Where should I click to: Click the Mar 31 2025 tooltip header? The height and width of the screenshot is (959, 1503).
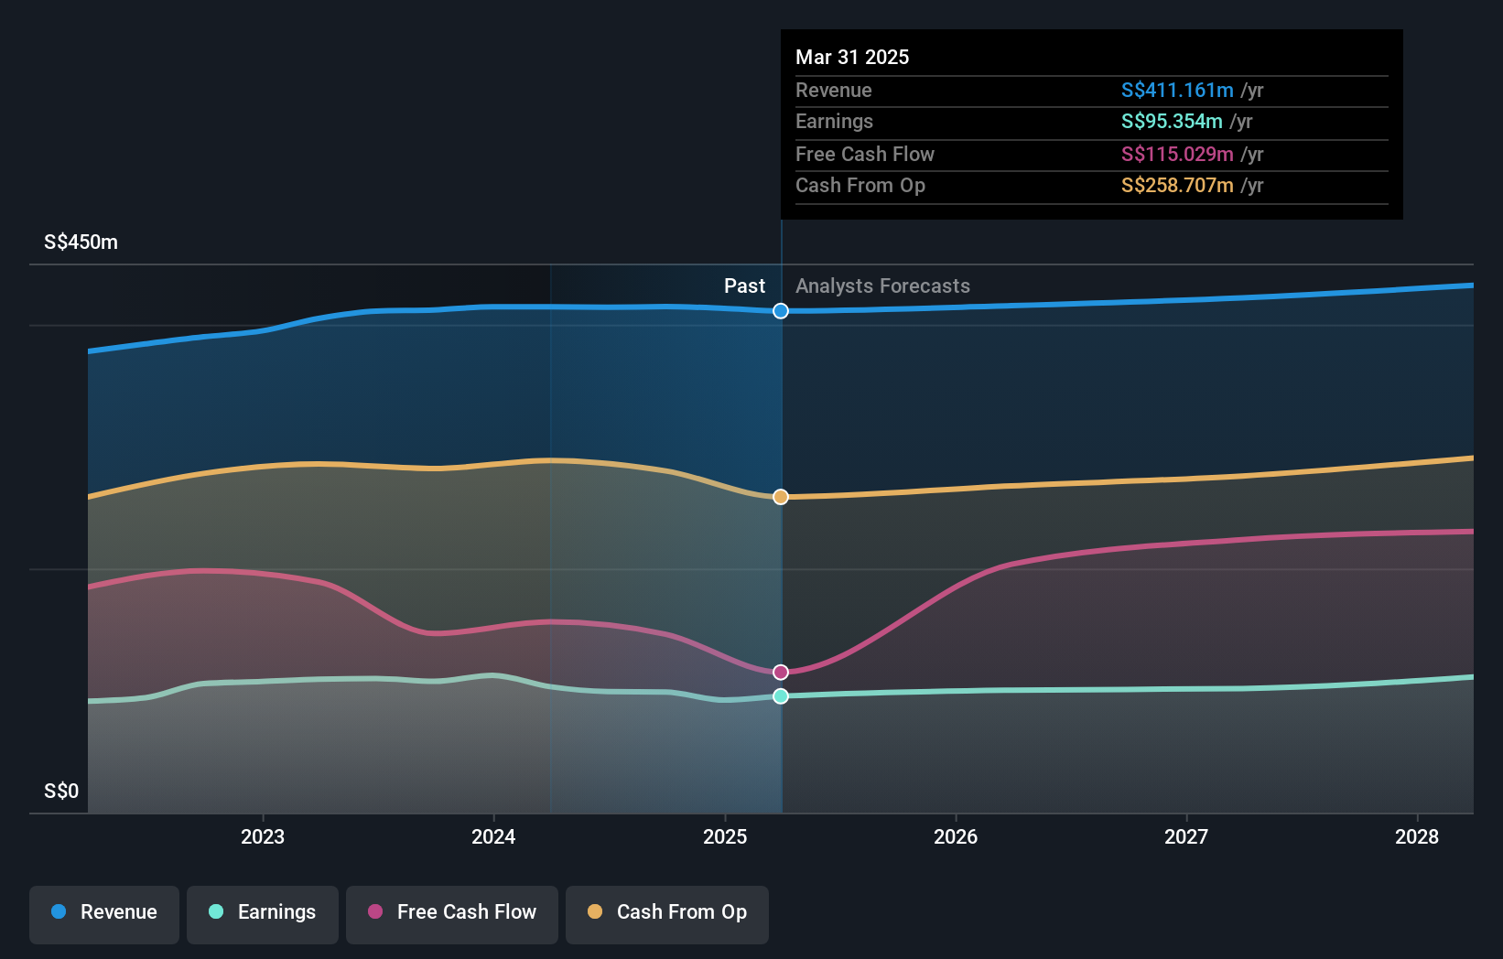(852, 57)
